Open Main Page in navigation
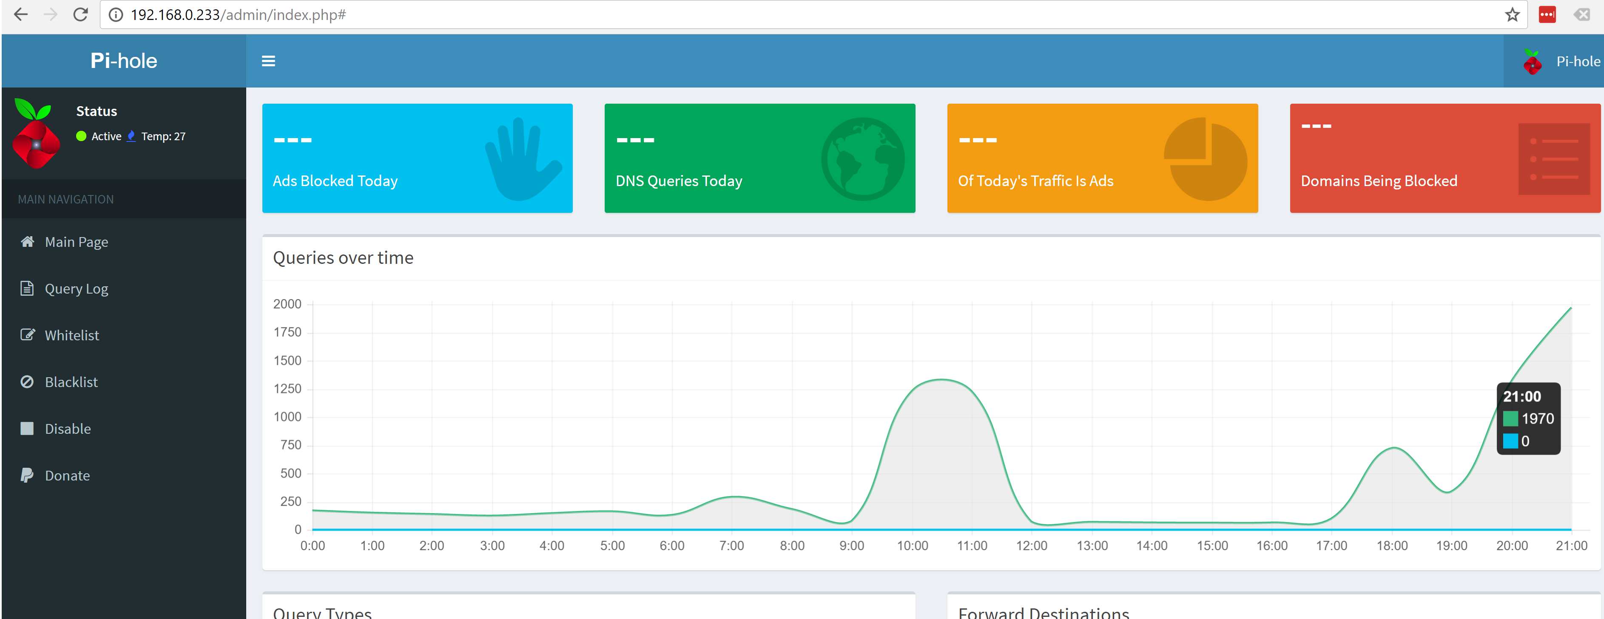Viewport: 1604px width, 619px height. coord(124,241)
